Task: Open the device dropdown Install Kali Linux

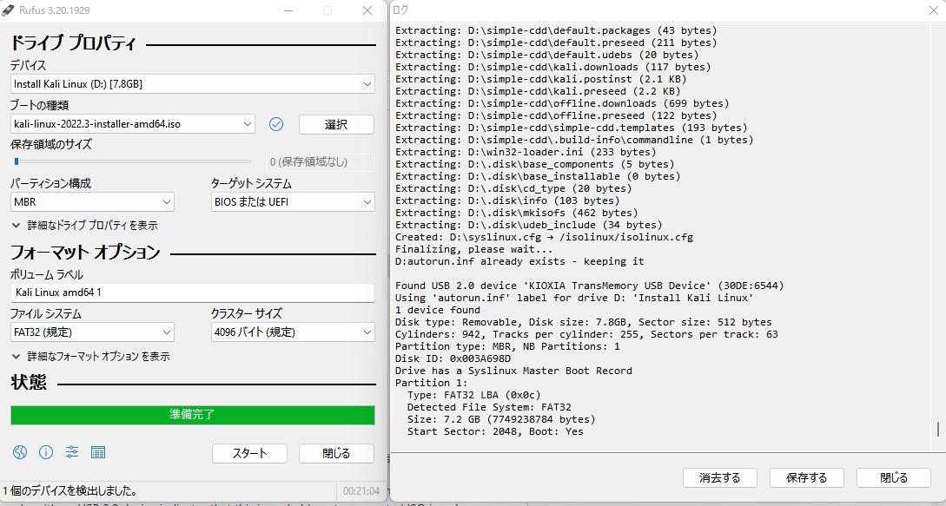Action: pos(193,84)
